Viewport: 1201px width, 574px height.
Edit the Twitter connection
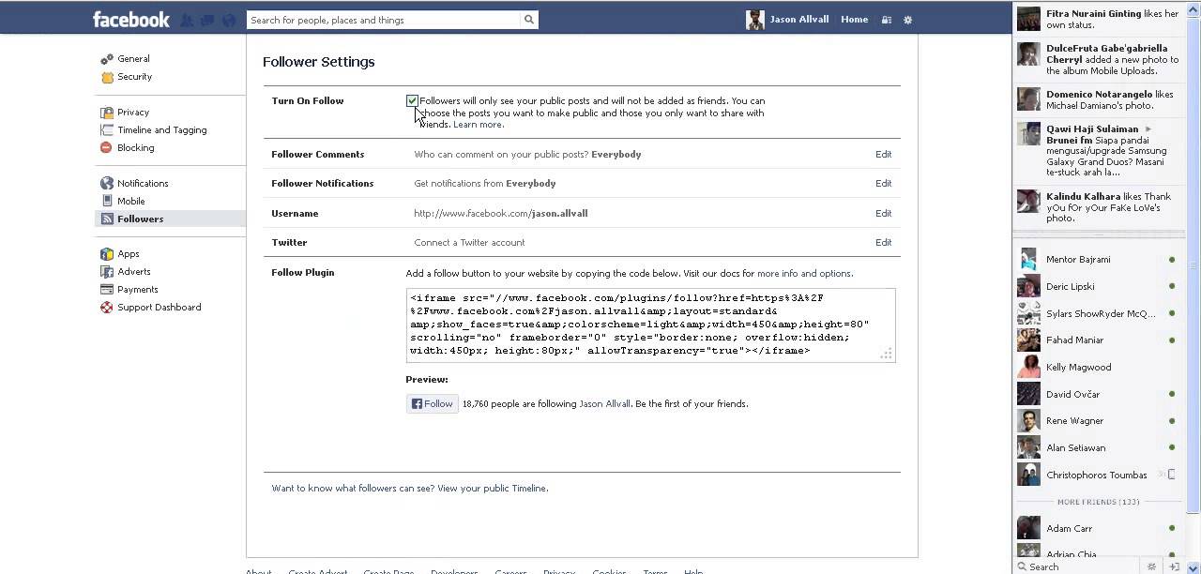(883, 243)
